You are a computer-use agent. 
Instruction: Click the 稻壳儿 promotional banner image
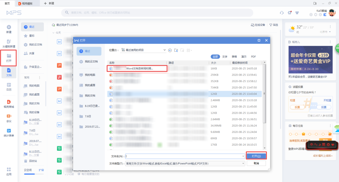pyautogui.click(x=310, y=60)
